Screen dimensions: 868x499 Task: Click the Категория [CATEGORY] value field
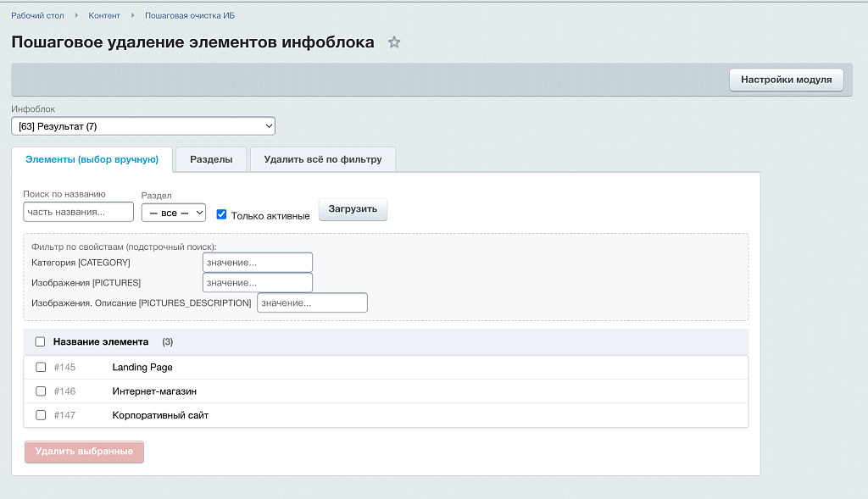258,263
